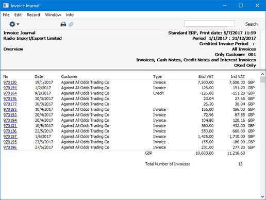The image size is (266, 200).
Task: Open invoice number 970154
Action: coord(10,88)
